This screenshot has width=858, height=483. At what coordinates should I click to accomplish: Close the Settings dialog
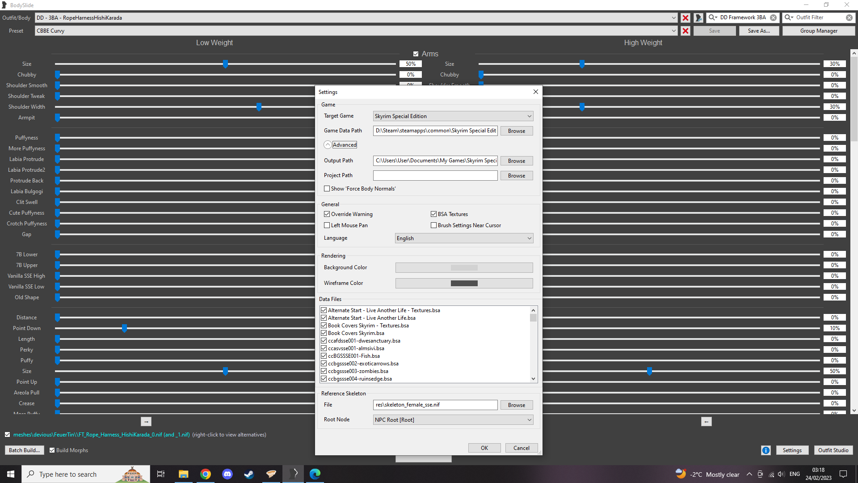click(535, 92)
